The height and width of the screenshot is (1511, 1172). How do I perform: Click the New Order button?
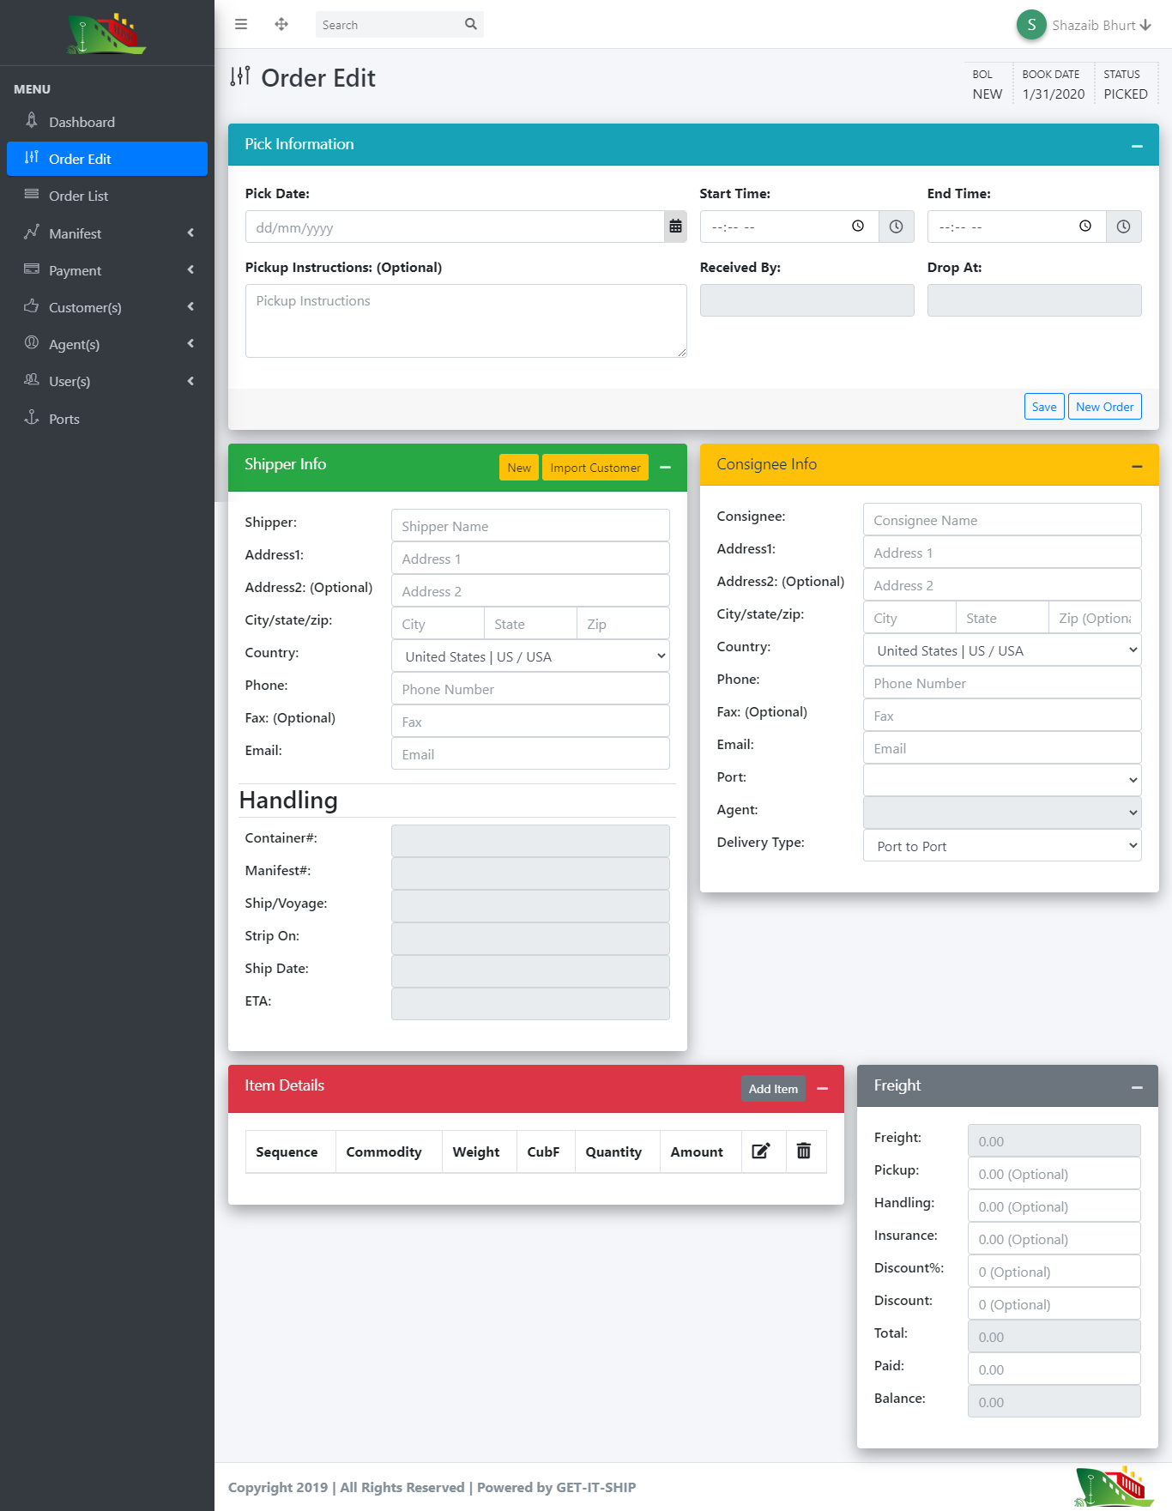point(1105,407)
